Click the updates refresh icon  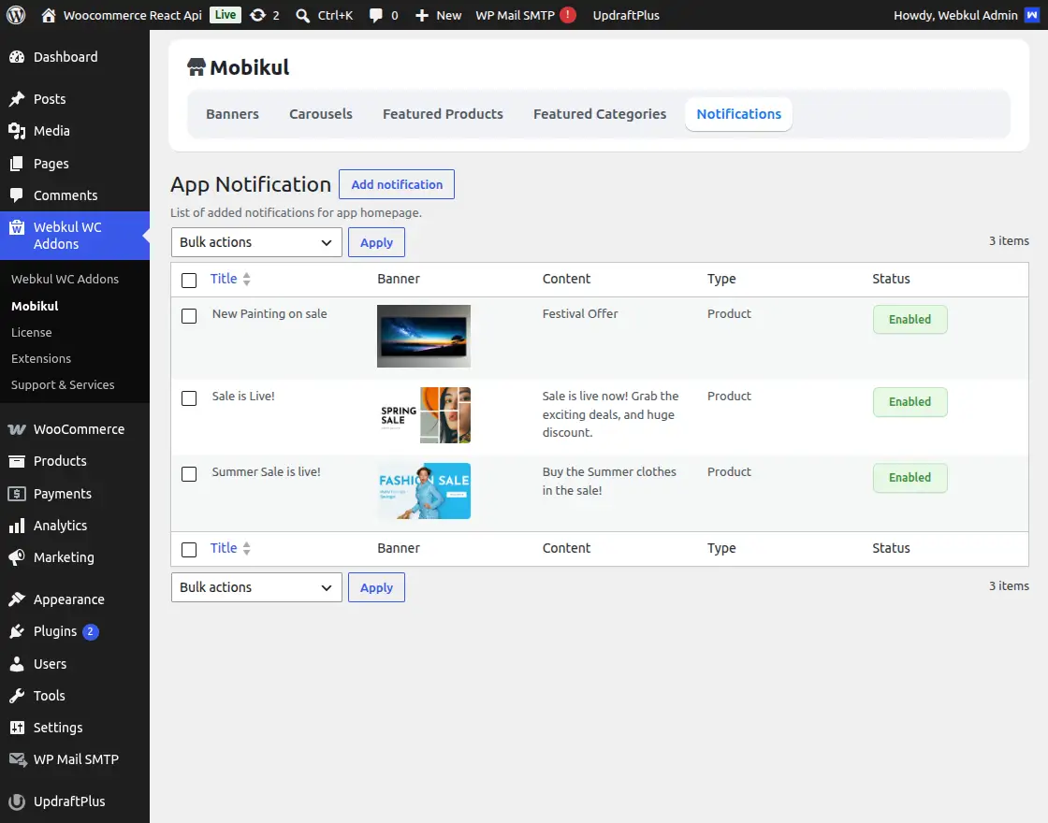pyautogui.click(x=257, y=15)
